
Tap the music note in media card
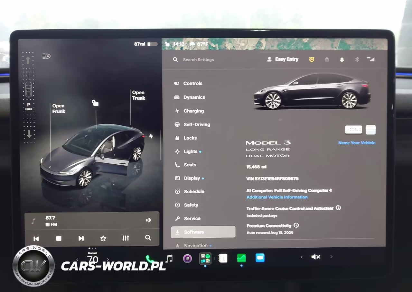pyautogui.click(x=33, y=221)
